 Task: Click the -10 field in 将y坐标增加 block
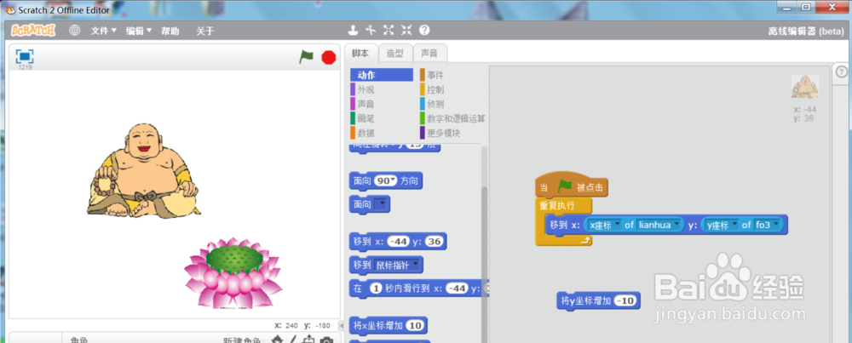coord(626,300)
